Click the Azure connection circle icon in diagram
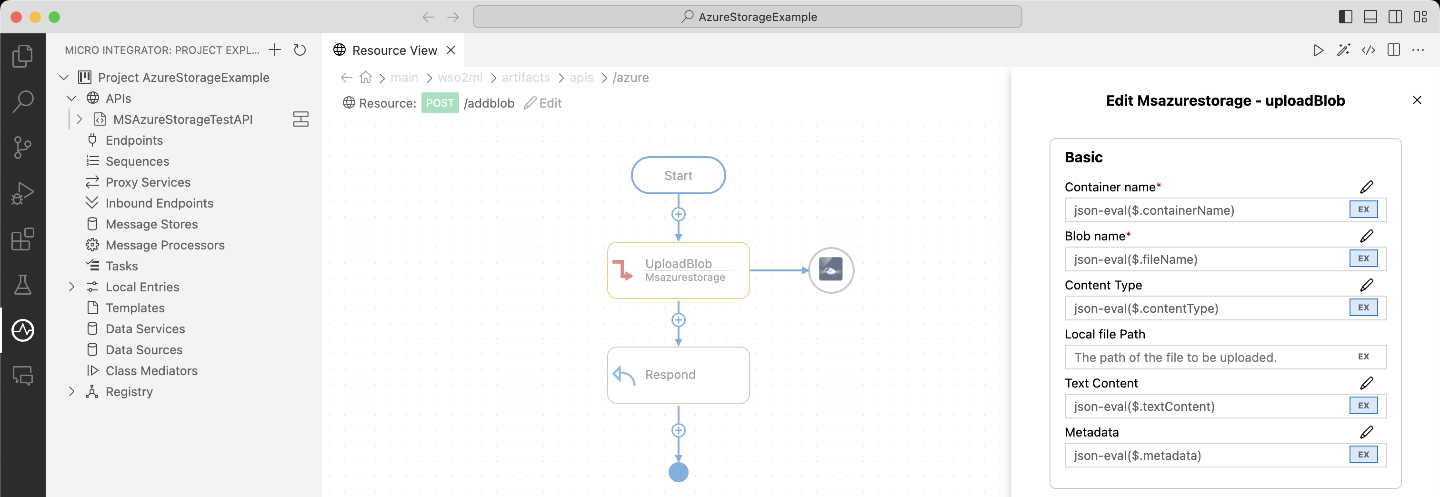 830,270
